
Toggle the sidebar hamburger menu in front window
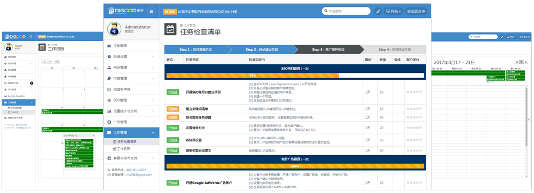152,11
